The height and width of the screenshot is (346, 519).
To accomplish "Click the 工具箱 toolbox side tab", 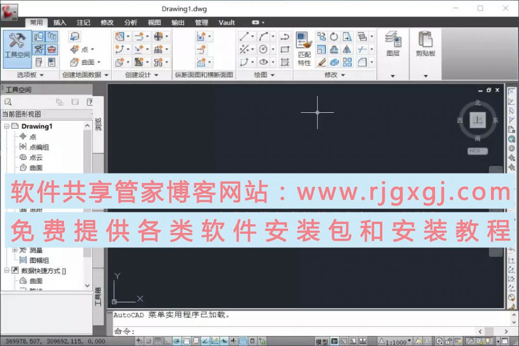I will (x=98, y=296).
